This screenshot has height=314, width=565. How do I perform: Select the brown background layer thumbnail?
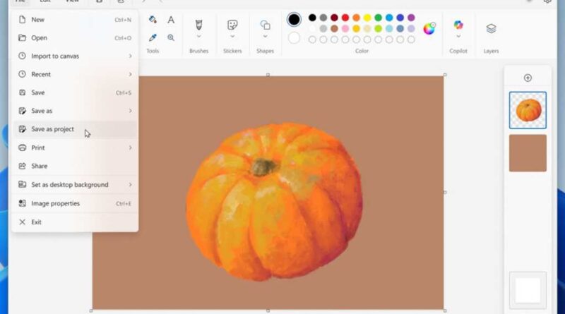click(x=528, y=153)
